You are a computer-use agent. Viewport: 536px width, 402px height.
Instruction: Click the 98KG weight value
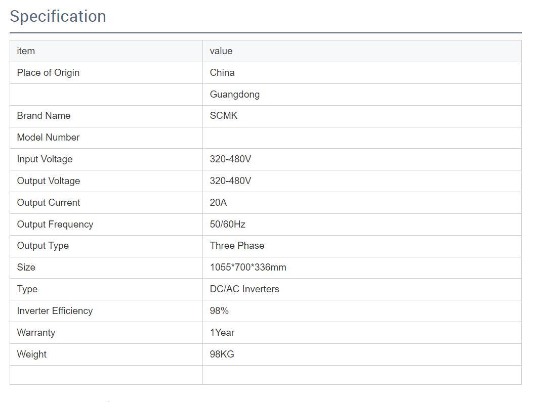click(x=222, y=354)
